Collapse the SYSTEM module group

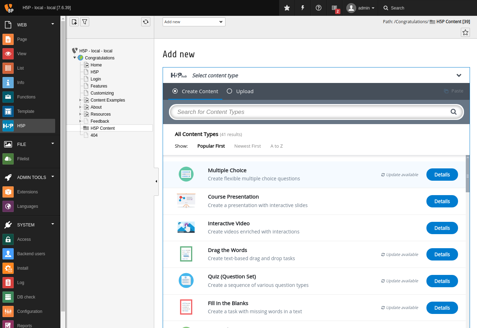[53, 224]
